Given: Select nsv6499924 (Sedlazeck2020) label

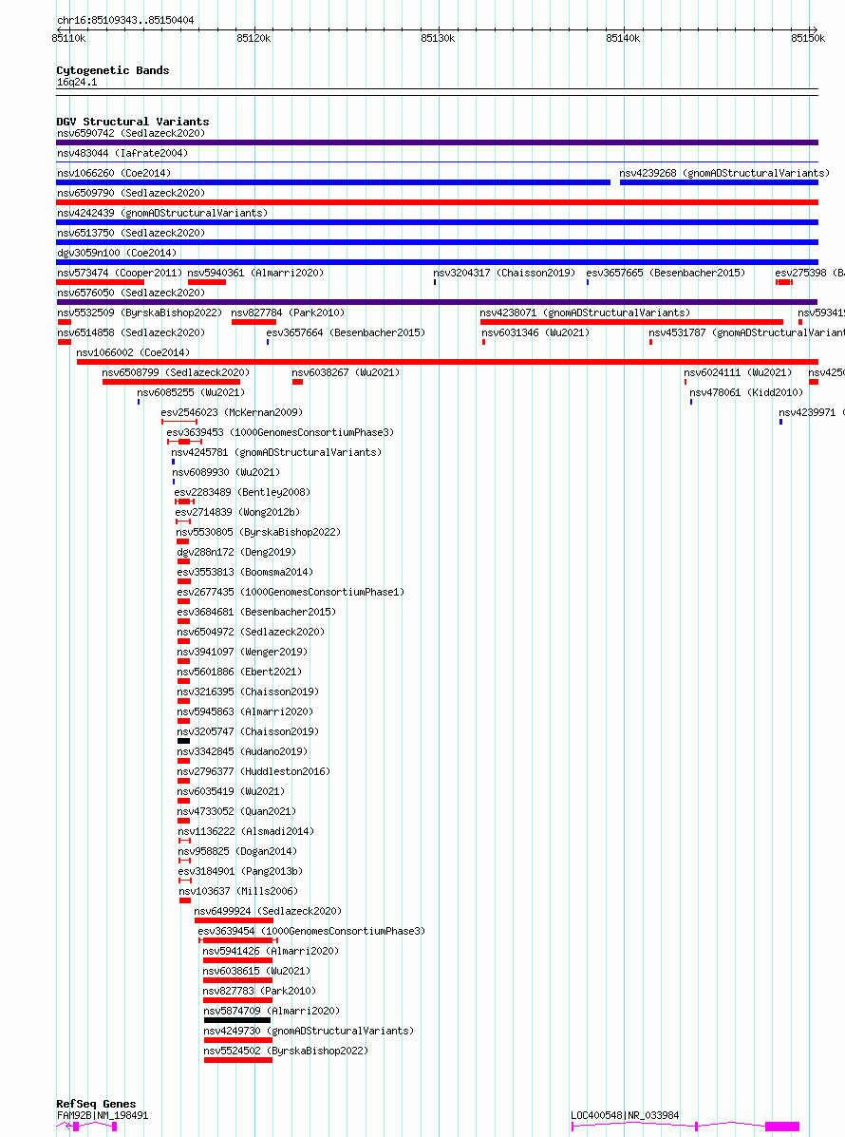Looking at the screenshot, I should coord(268,911).
